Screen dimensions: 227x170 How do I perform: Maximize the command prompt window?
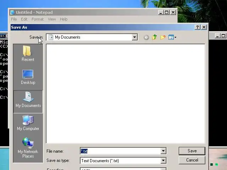(x=223, y=36)
